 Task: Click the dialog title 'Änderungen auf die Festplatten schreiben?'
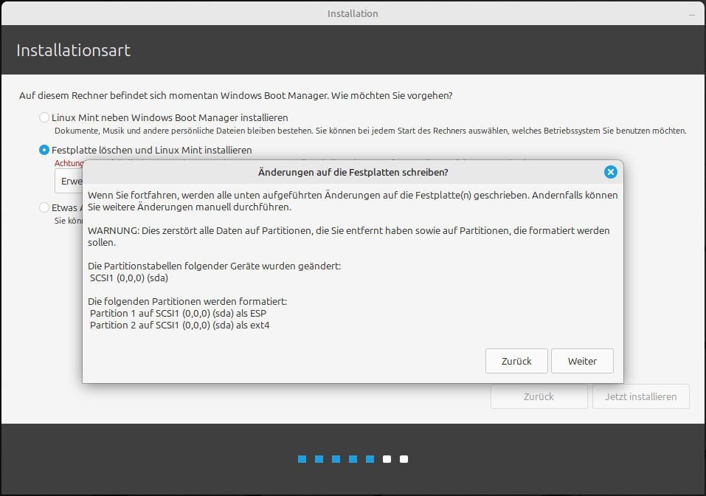tap(353, 172)
